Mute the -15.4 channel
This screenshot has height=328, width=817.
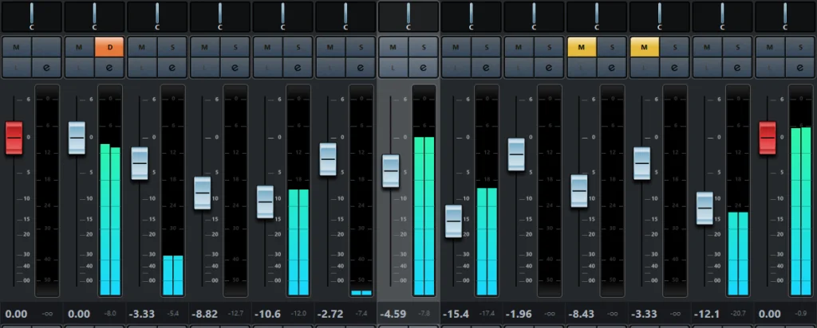(x=456, y=47)
